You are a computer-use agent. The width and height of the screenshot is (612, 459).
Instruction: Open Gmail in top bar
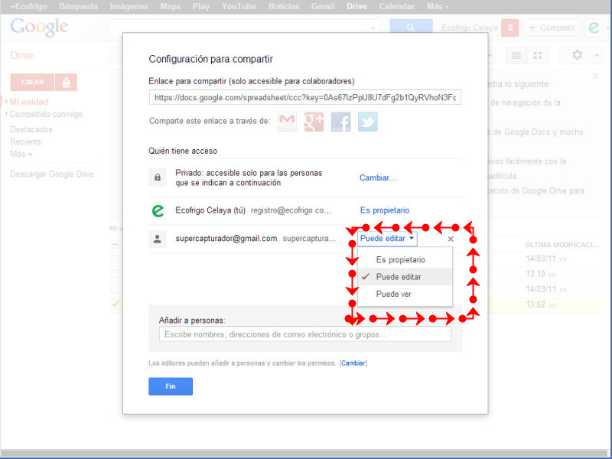coord(323,6)
